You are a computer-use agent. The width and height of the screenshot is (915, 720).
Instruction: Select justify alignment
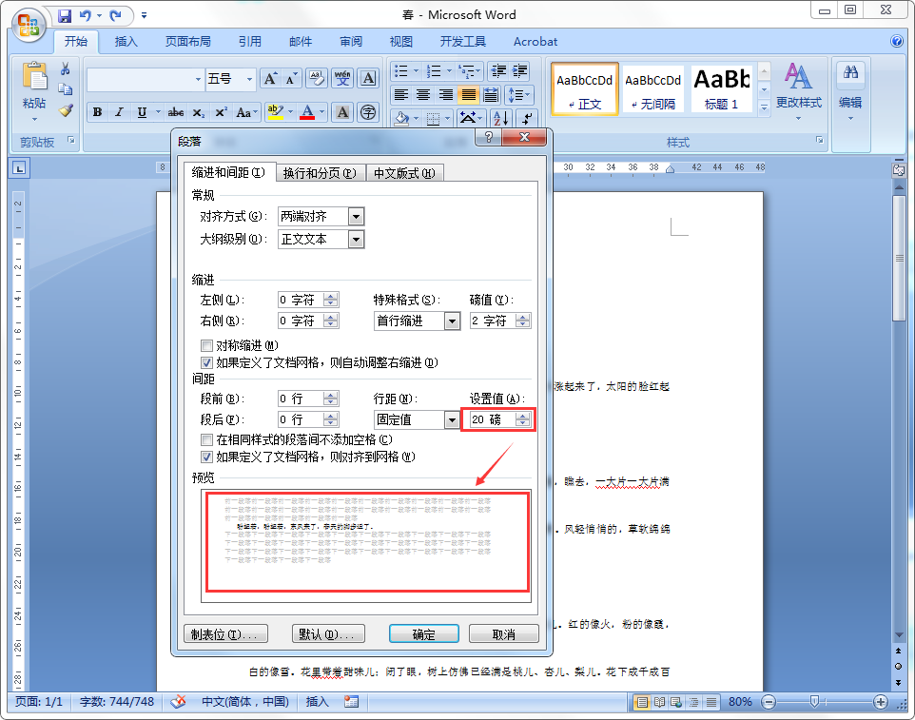click(x=469, y=94)
